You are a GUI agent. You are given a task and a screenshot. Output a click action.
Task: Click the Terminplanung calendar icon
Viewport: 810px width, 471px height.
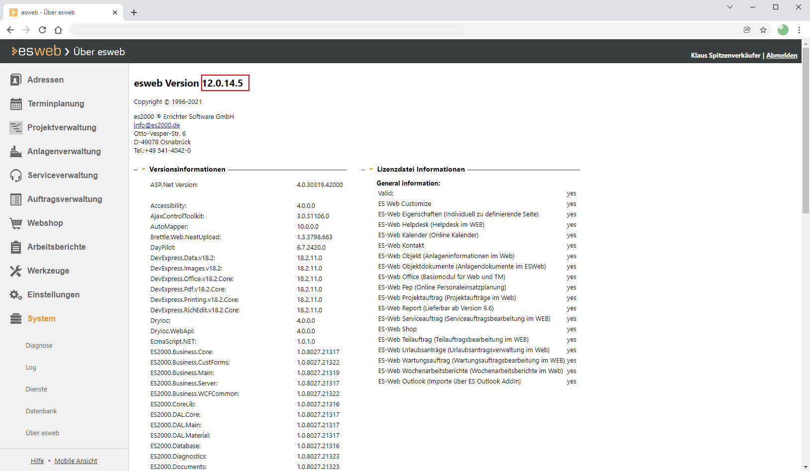click(16, 103)
